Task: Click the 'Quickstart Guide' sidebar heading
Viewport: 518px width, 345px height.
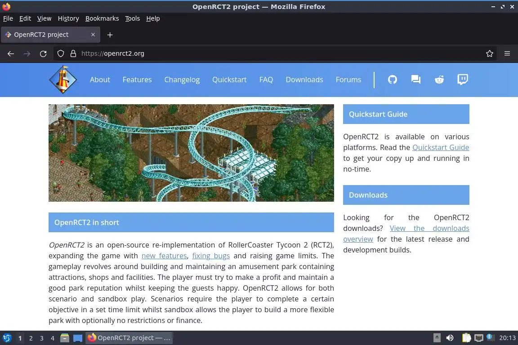Action: pos(406,114)
